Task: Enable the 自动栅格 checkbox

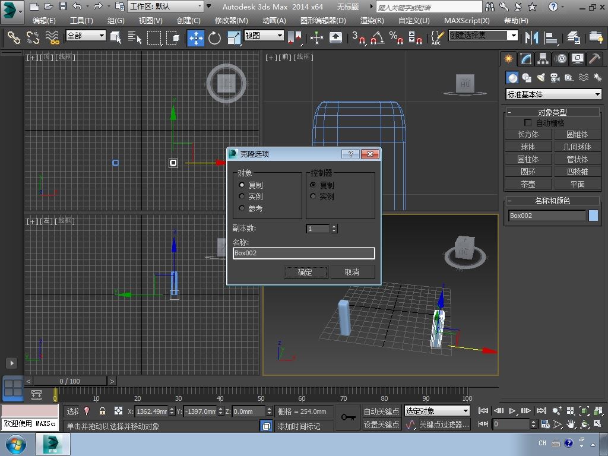Action: click(528, 122)
